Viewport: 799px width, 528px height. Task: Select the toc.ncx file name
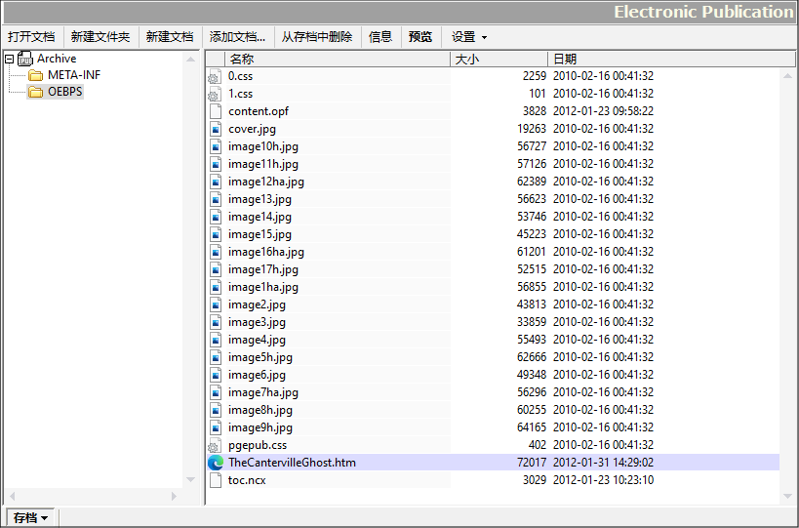pos(247,480)
